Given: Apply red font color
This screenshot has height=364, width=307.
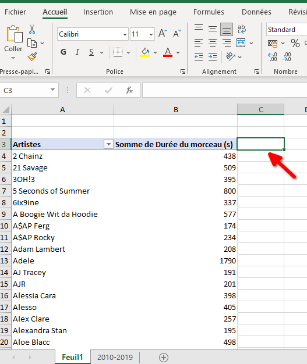Looking at the screenshot, I should pyautogui.click(x=168, y=52).
